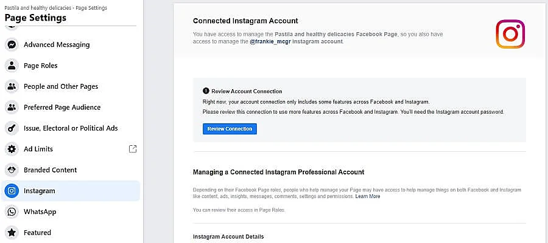Viewport: 548px width, 243px height.
Task: Click the People and Other Pages icon
Action: click(x=11, y=86)
